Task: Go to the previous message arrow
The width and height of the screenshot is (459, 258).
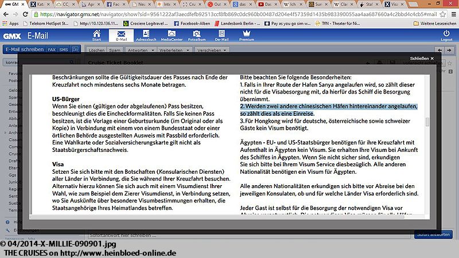Action: [439, 50]
